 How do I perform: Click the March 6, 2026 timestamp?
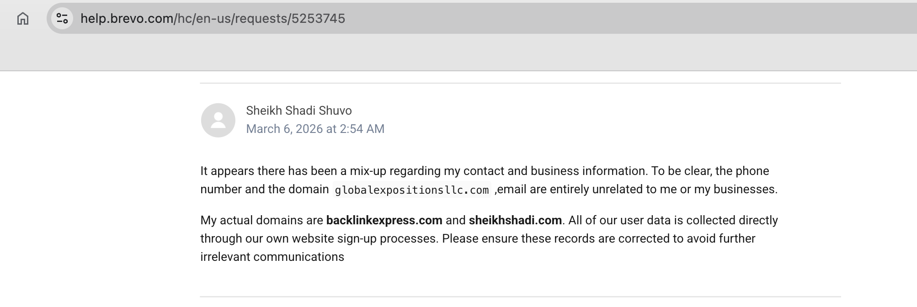click(x=315, y=129)
